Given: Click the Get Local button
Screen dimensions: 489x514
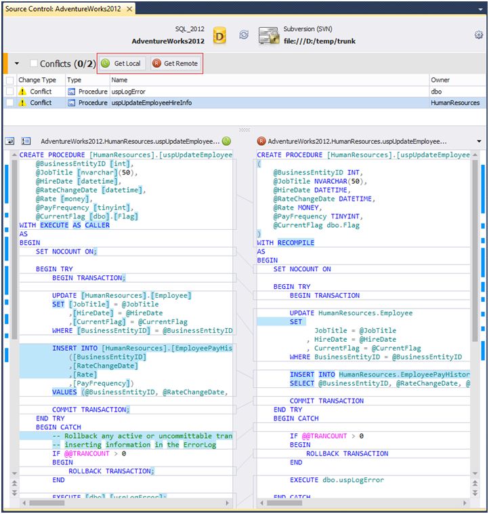Looking at the screenshot, I should pyautogui.click(x=122, y=64).
